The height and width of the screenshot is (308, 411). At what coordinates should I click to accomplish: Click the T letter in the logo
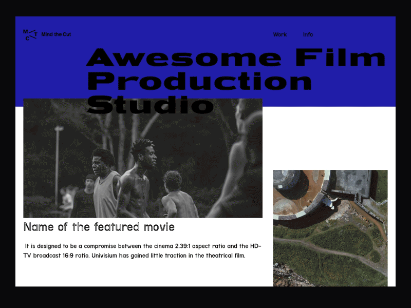(36, 35)
